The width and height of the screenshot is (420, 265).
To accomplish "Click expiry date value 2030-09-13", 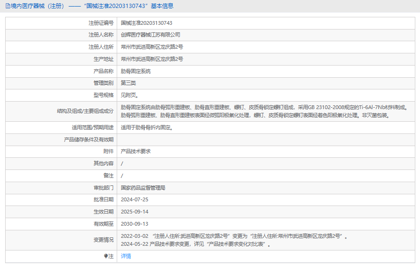I will 135,224.
